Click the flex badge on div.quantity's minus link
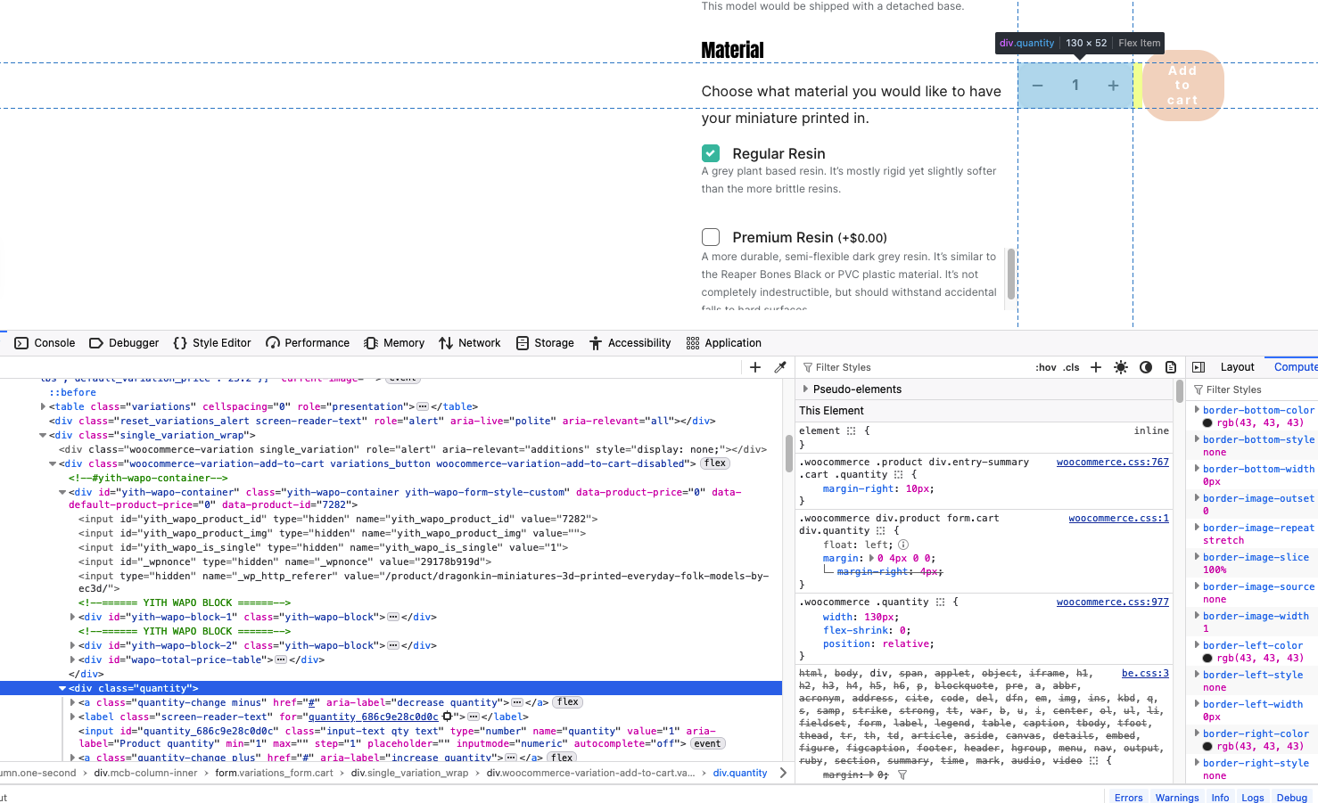Screen dimensions: 1318x803 pyautogui.click(x=568, y=702)
